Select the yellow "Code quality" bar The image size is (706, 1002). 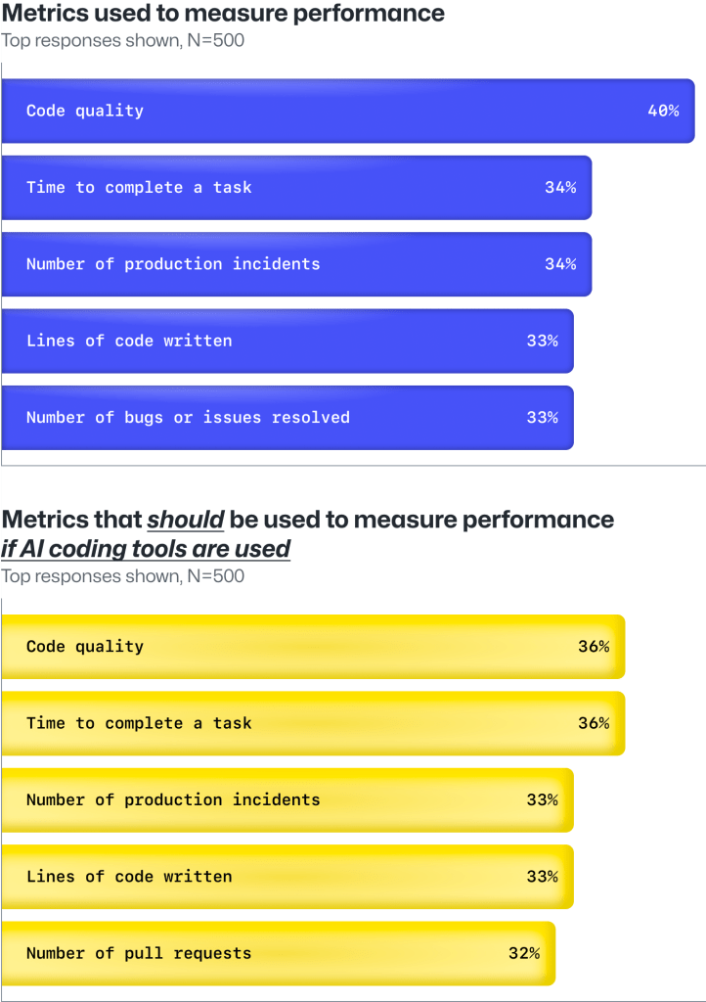pyautogui.click(x=313, y=647)
